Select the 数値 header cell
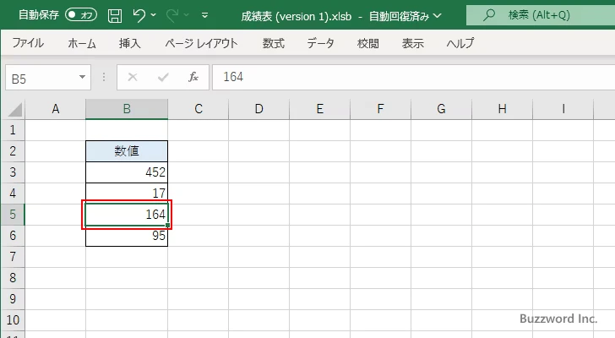The image size is (615, 338). point(127,151)
